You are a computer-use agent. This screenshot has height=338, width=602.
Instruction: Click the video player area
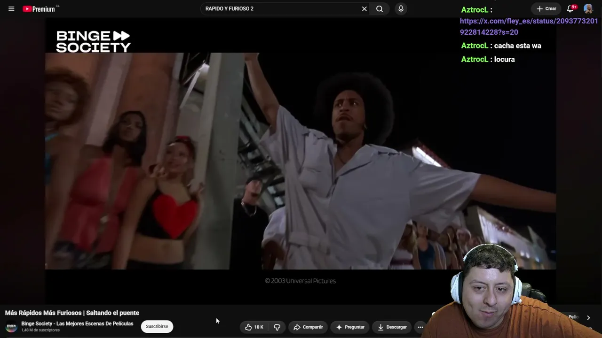pyautogui.click(x=301, y=161)
